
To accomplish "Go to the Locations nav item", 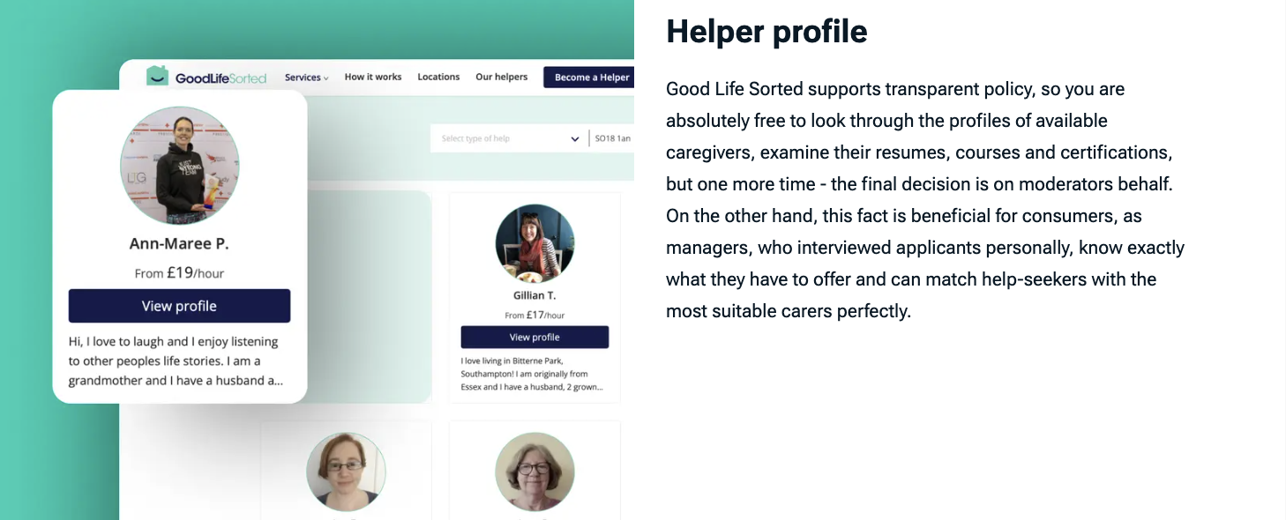I will (438, 78).
